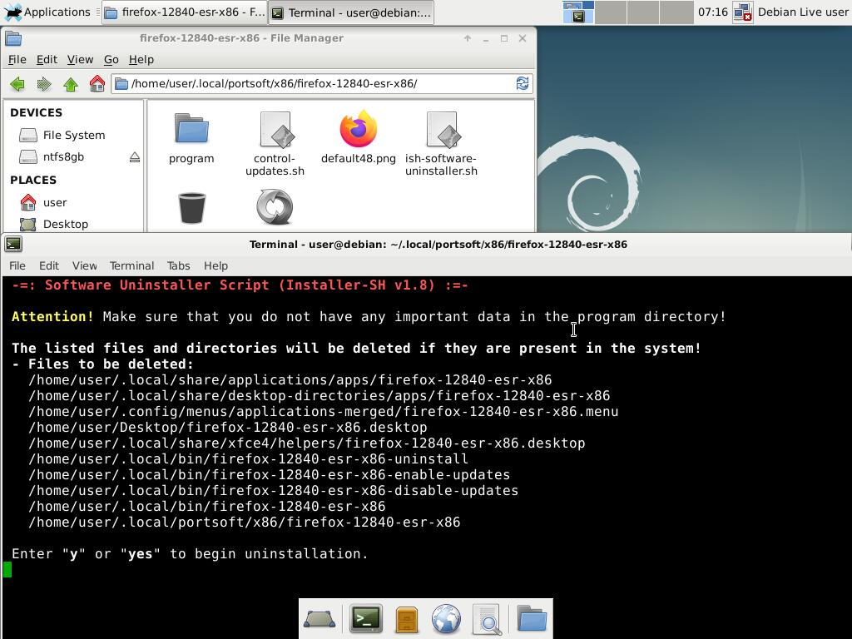
Task: Open View menu in File Manager
Action: [x=81, y=59]
